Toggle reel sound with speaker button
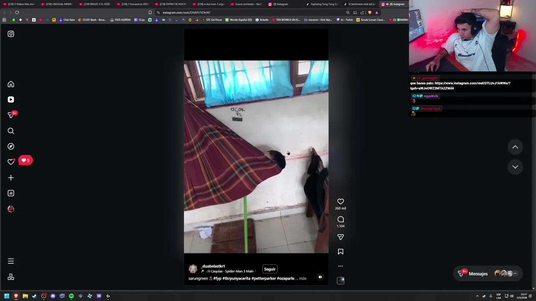 click(320, 277)
